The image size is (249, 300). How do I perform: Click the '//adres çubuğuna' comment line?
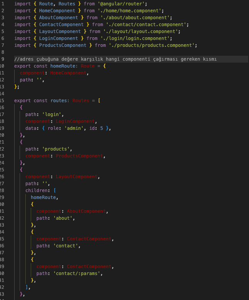tap(115, 59)
